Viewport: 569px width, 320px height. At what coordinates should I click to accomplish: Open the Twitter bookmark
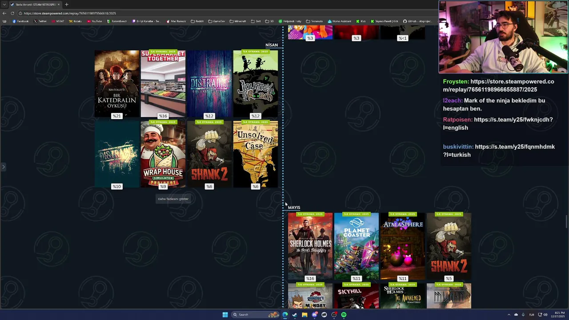[x=40, y=21]
